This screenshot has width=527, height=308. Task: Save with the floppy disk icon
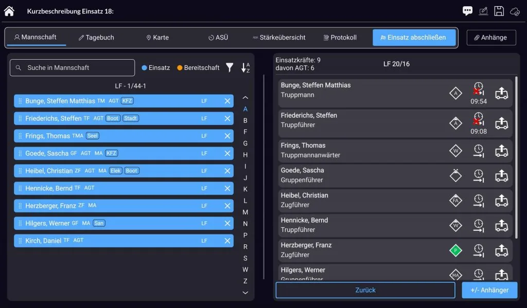[499, 11]
